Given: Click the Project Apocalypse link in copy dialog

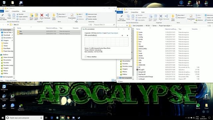Looking at the screenshot, I should (112, 33).
